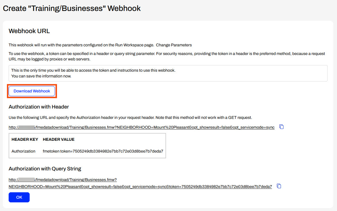The height and width of the screenshot is (211, 337).
Task: Click "You can save the information now" text
Action: pyautogui.click(x=41, y=76)
